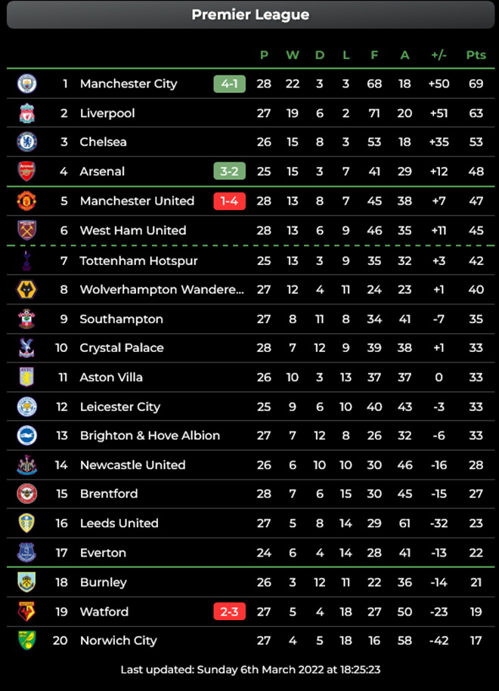Viewport: 499px width, 691px height.
Task: Click the last updated timestamp text
Action: pyautogui.click(x=249, y=669)
